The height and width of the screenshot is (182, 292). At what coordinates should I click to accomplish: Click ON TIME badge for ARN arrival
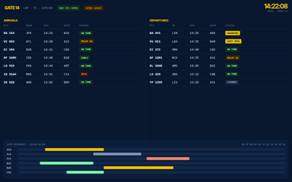coord(86,82)
